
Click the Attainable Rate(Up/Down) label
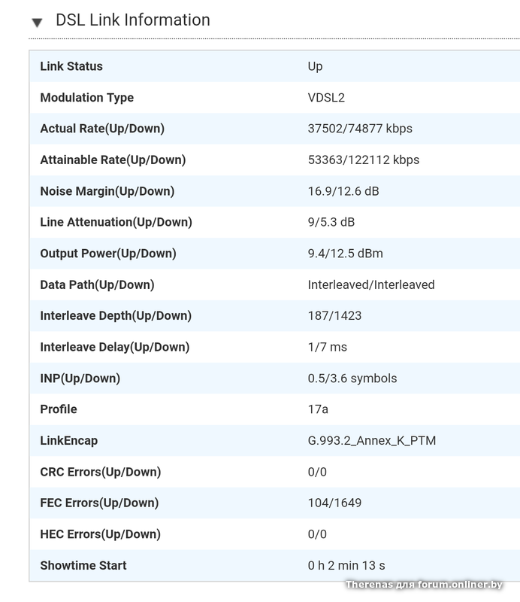[113, 160]
